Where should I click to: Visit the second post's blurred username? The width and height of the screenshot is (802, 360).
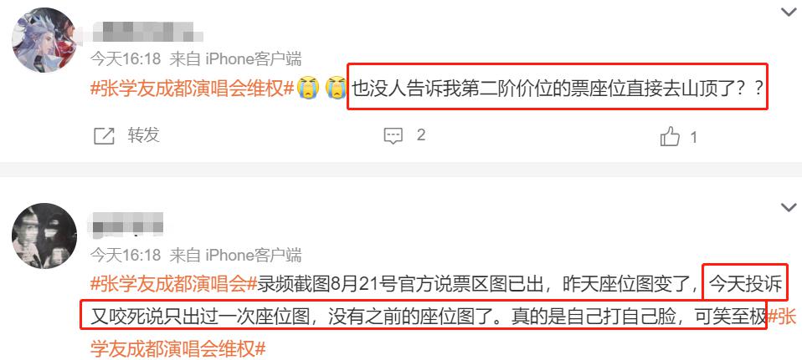pyautogui.click(x=127, y=225)
